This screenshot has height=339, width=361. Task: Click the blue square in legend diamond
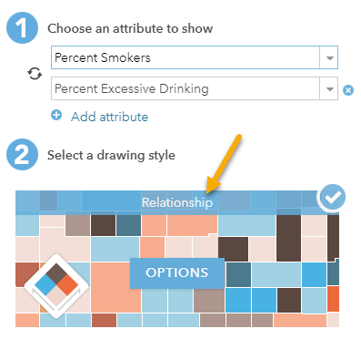tap(45, 285)
